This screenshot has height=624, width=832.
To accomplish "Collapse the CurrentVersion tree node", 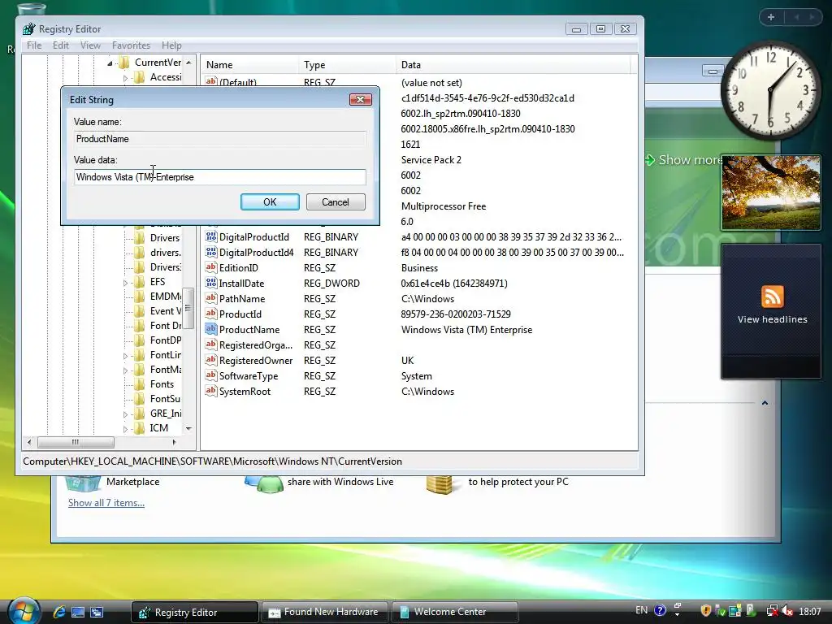I will [110, 63].
